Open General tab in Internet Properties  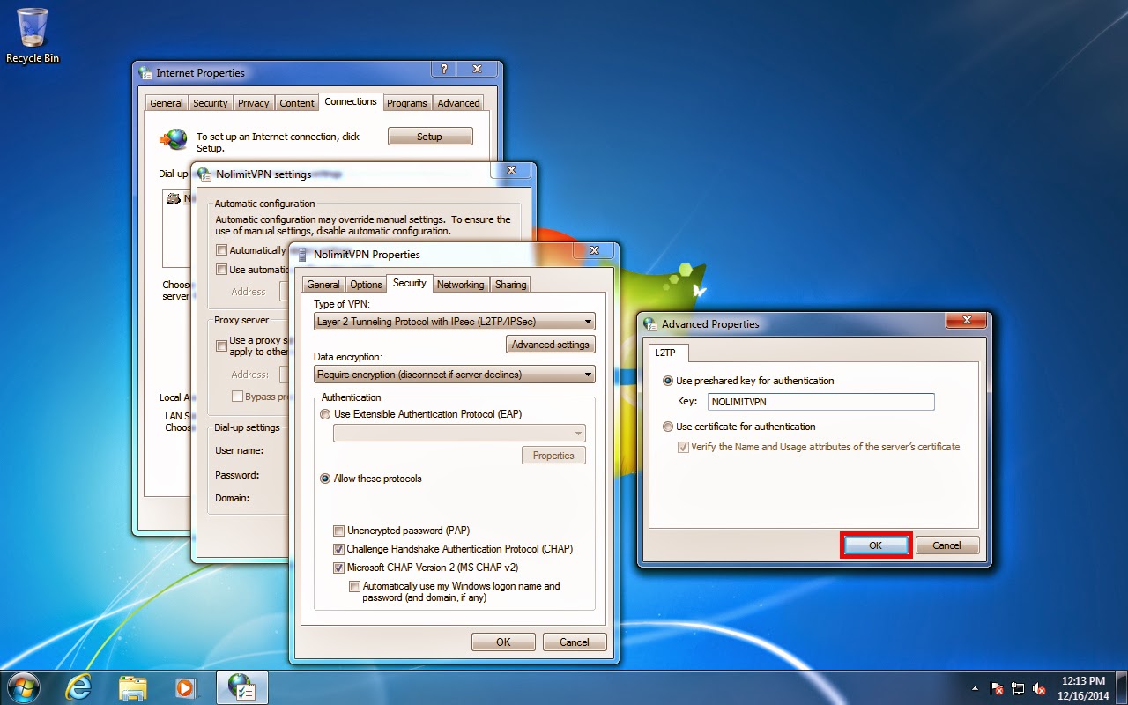coord(167,103)
